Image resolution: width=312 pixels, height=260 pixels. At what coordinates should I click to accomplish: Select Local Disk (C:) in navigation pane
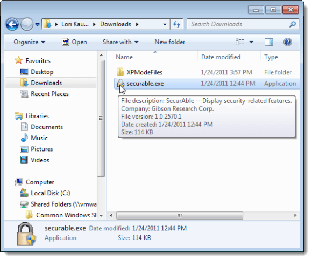pos(51,193)
